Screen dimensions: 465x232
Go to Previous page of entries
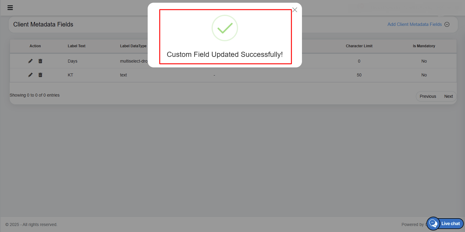coord(428,96)
